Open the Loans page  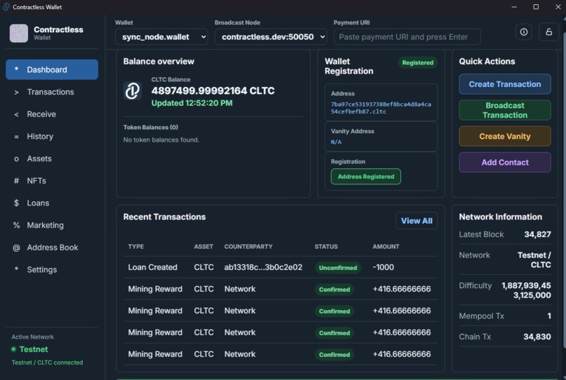tap(52, 203)
